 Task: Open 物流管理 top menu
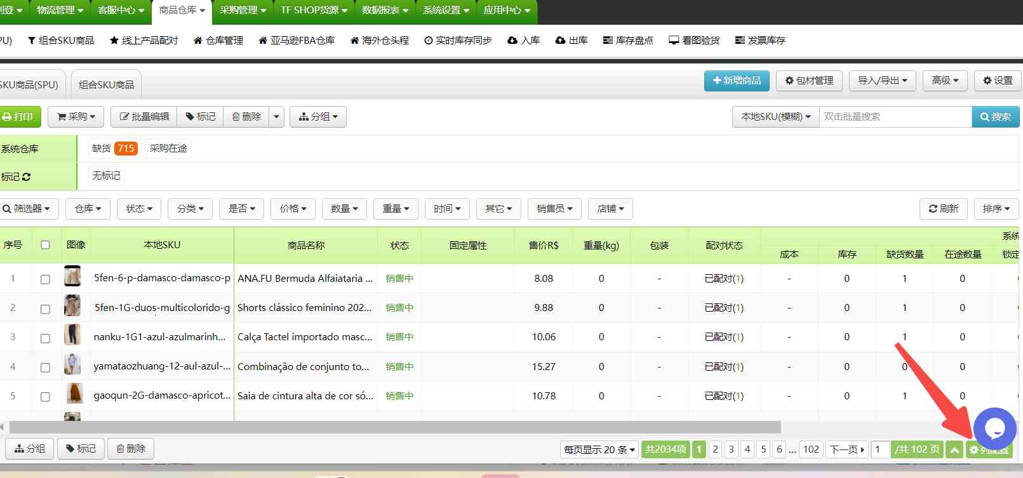pyautogui.click(x=60, y=10)
